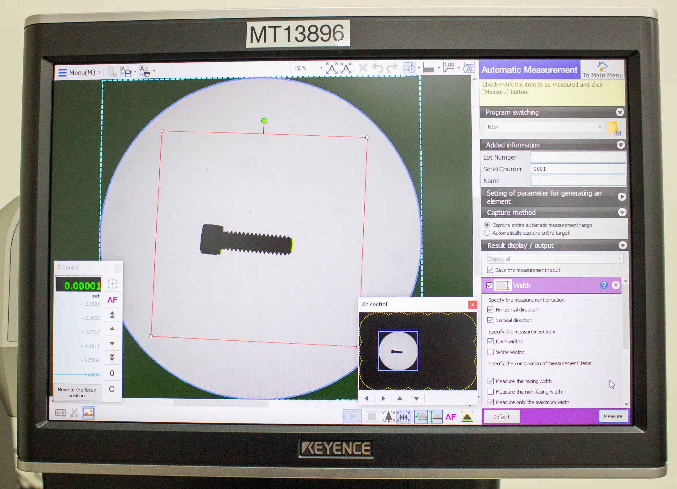
Task: Enable the White widths checkbox
Action: (490, 352)
